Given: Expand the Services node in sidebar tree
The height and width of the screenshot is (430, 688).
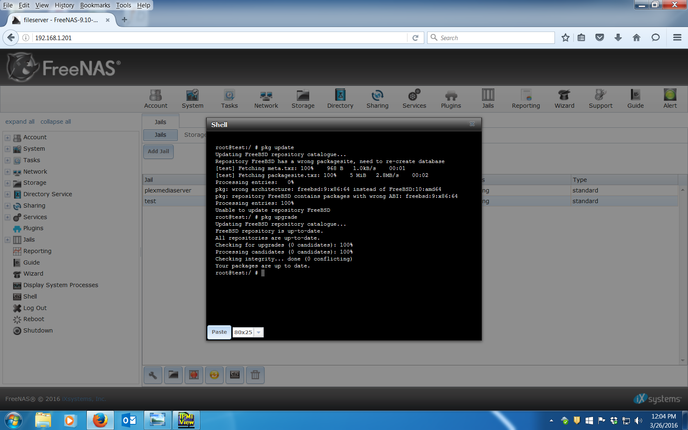Looking at the screenshot, I should [7, 217].
